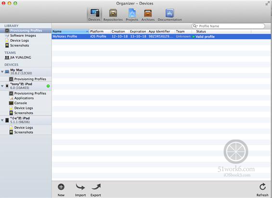Click the Unknown team cell
The height and width of the screenshot is (198, 272).
[x=183, y=36]
